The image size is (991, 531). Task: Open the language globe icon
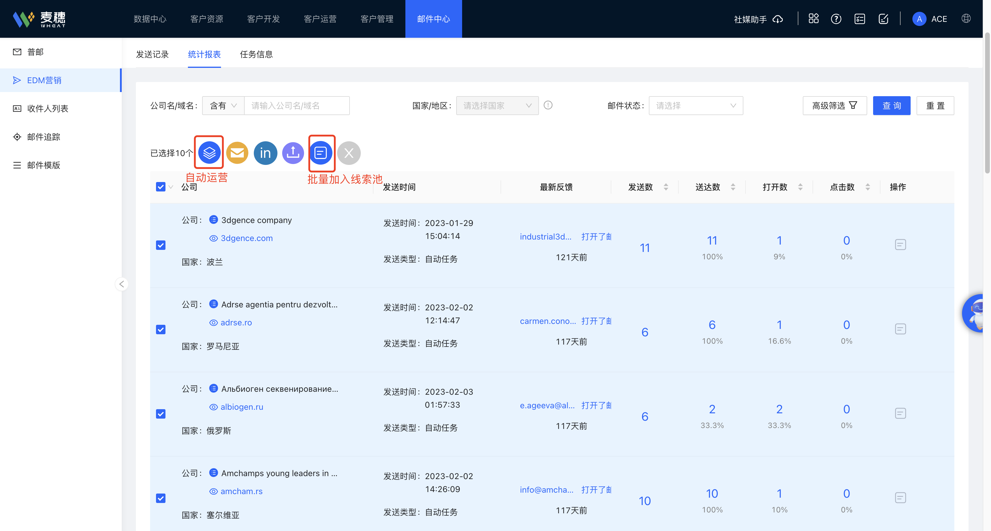coord(966,19)
